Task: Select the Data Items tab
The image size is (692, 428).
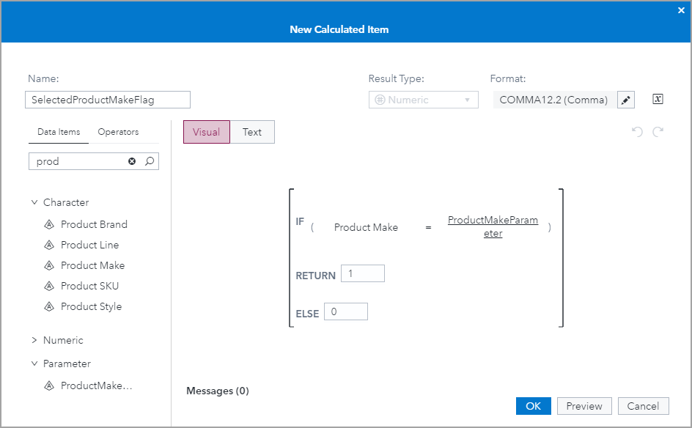Action: 59,132
